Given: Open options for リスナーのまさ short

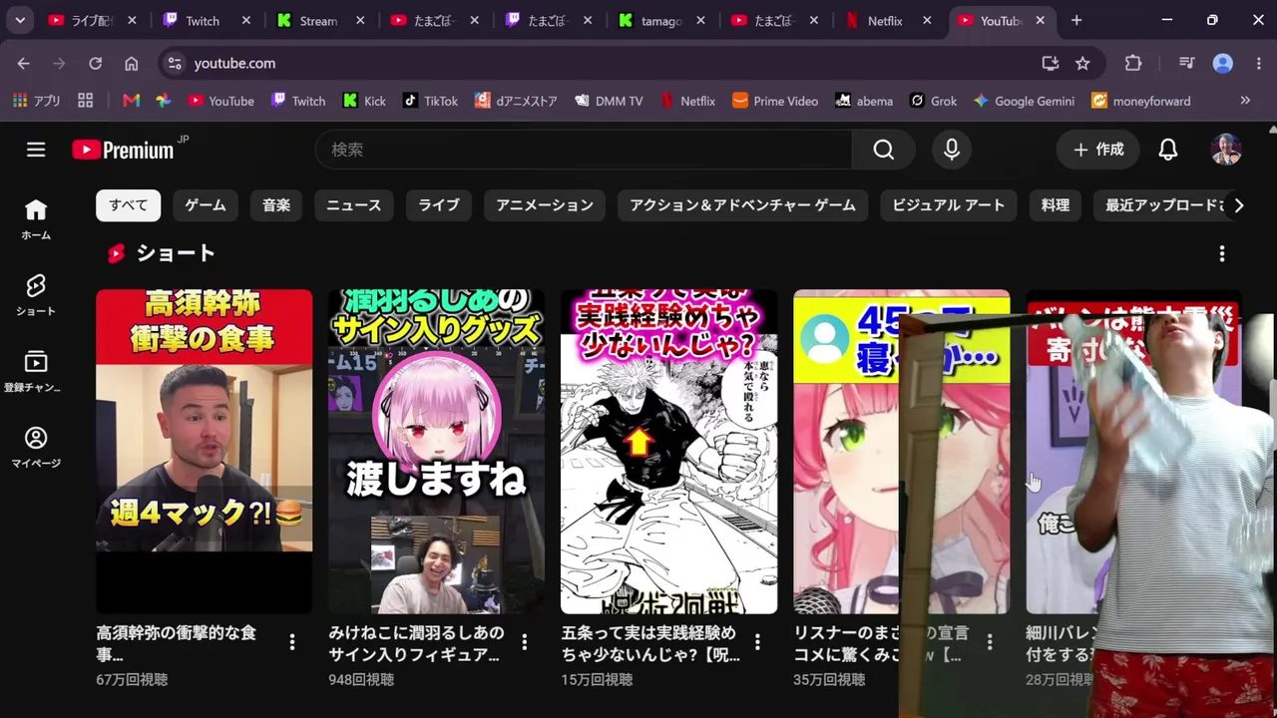Looking at the screenshot, I should pyautogui.click(x=990, y=642).
